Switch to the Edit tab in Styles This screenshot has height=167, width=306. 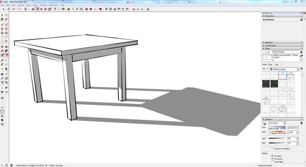click(x=271, y=65)
